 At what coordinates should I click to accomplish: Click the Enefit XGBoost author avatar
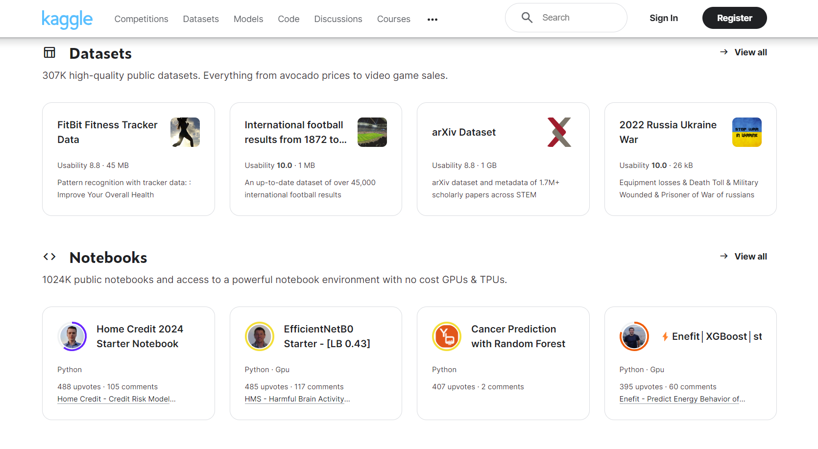(x=634, y=336)
